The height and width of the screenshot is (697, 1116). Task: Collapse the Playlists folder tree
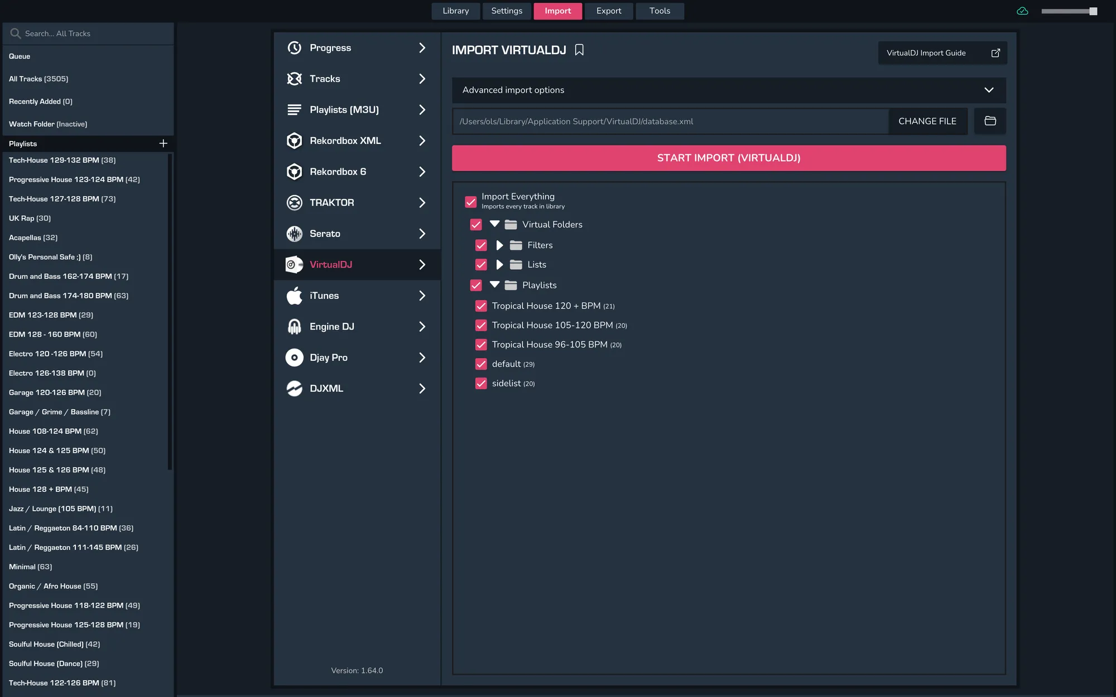point(494,285)
